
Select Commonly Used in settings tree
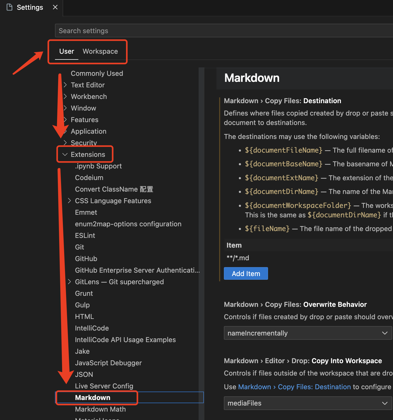click(x=97, y=73)
